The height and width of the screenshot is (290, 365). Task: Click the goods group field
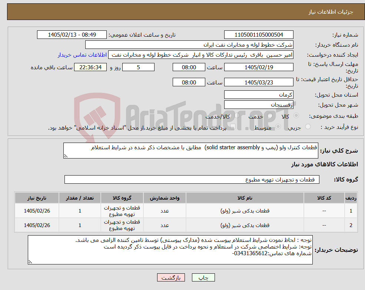[192, 180]
